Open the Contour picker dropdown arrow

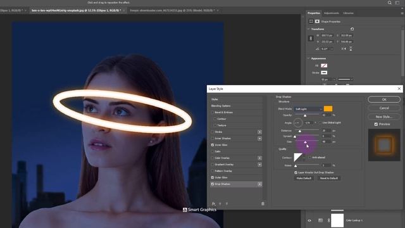click(304, 158)
